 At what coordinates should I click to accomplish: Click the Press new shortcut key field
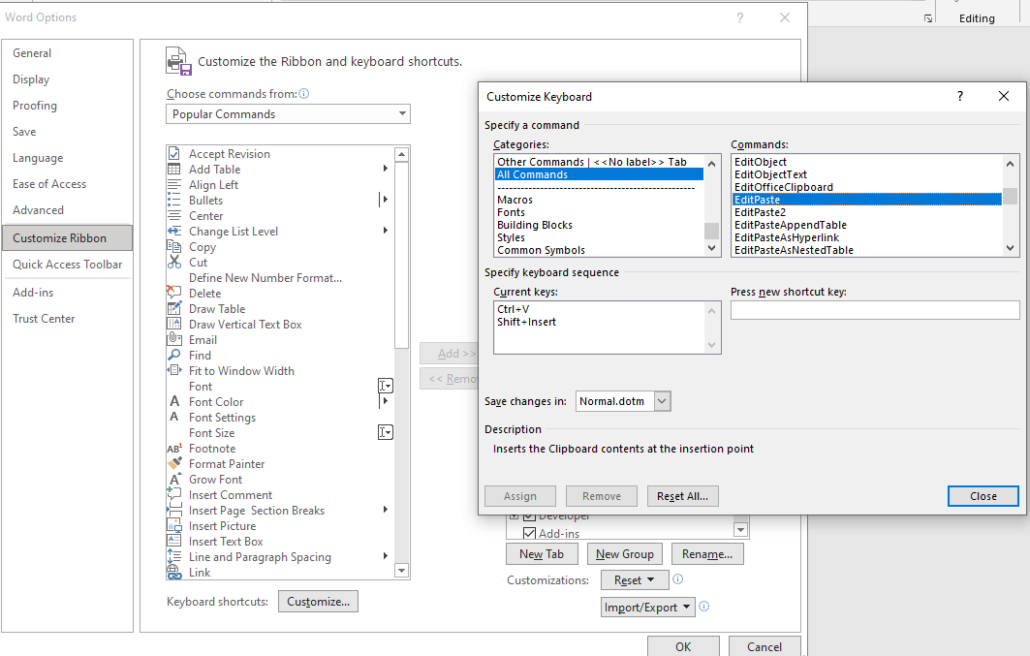[875, 310]
